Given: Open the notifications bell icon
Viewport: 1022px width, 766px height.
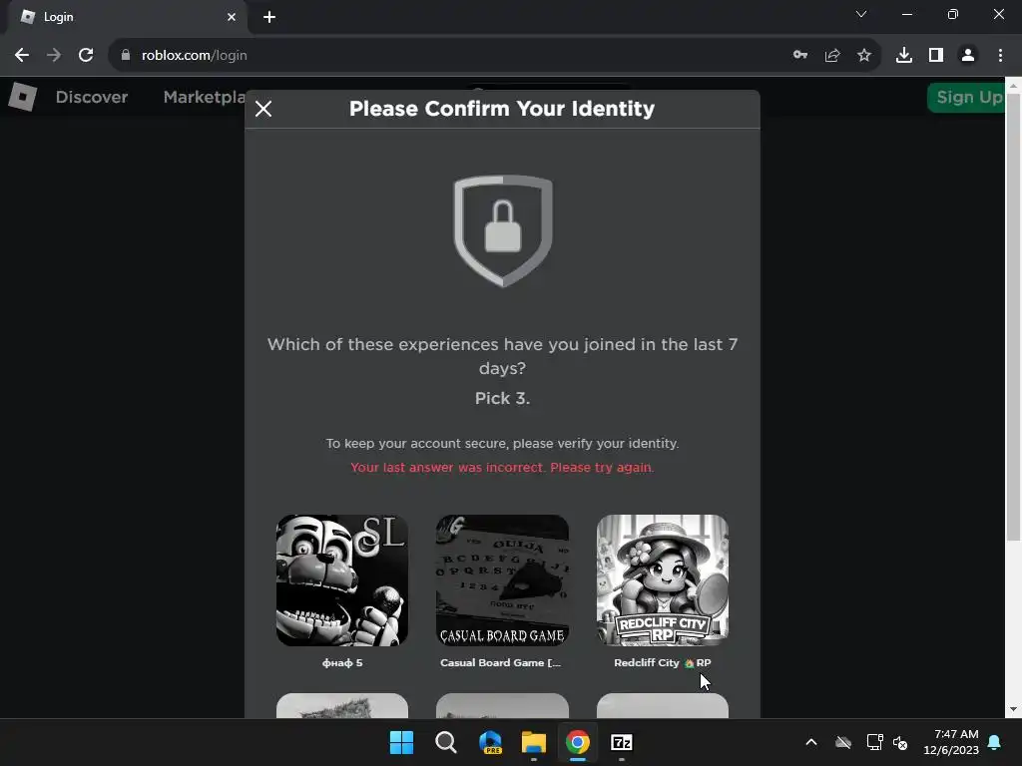Looking at the screenshot, I should pyautogui.click(x=995, y=742).
